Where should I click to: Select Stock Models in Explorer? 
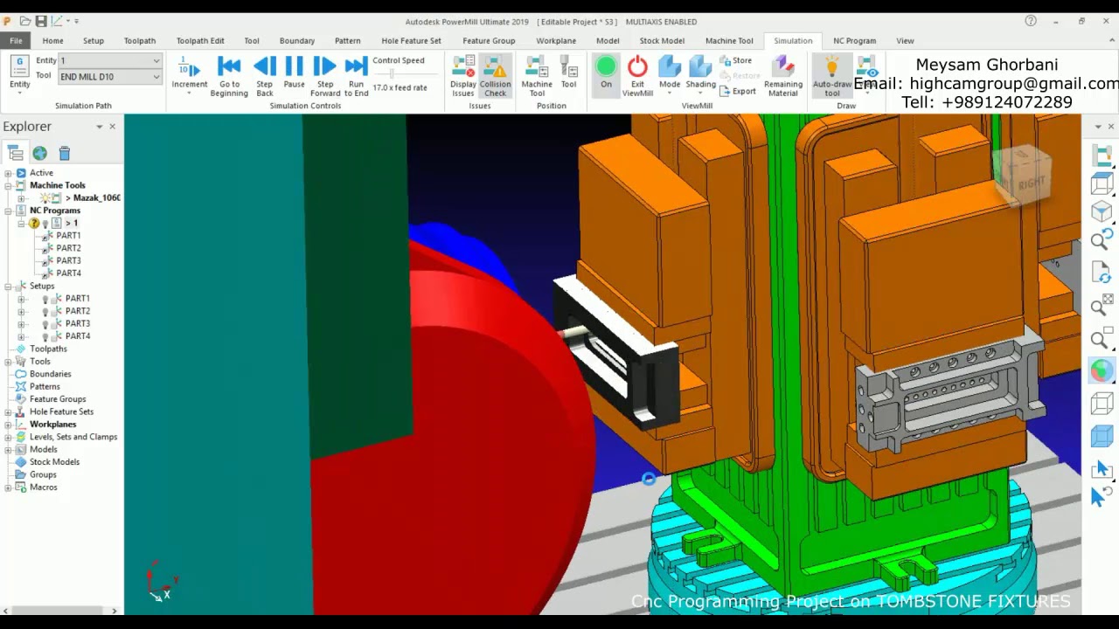click(54, 462)
